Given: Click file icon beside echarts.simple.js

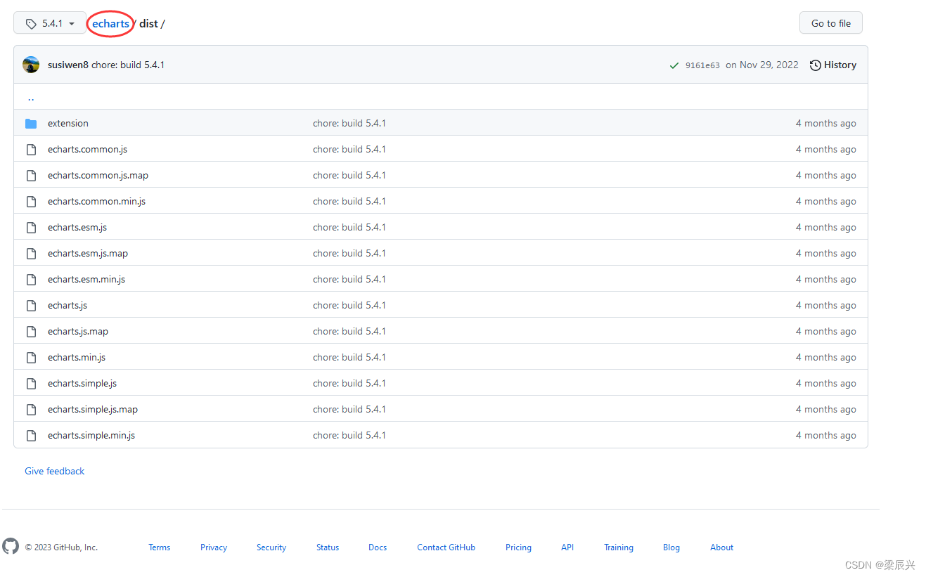Looking at the screenshot, I should coord(31,383).
